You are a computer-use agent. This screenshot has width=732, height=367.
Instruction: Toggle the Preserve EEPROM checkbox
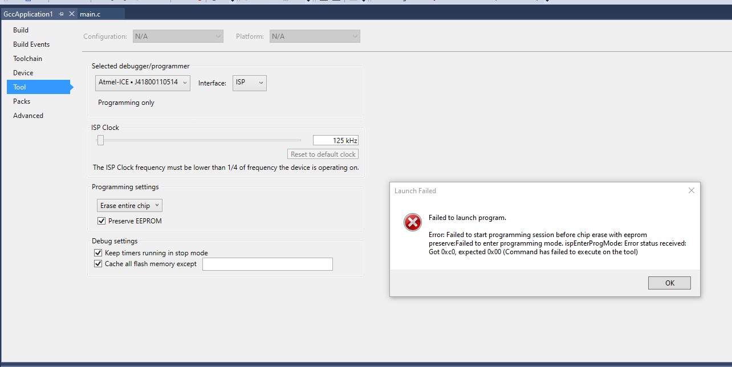[101, 221]
